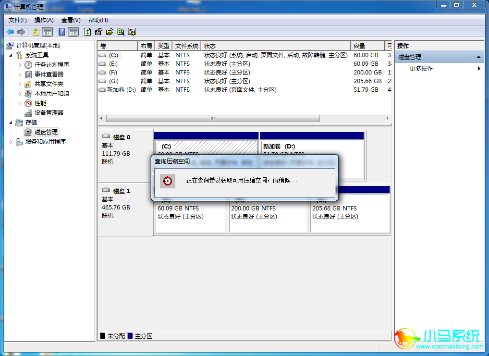This screenshot has width=489, height=356.
Task: Open the 查看(V) menu
Action: coord(71,20)
